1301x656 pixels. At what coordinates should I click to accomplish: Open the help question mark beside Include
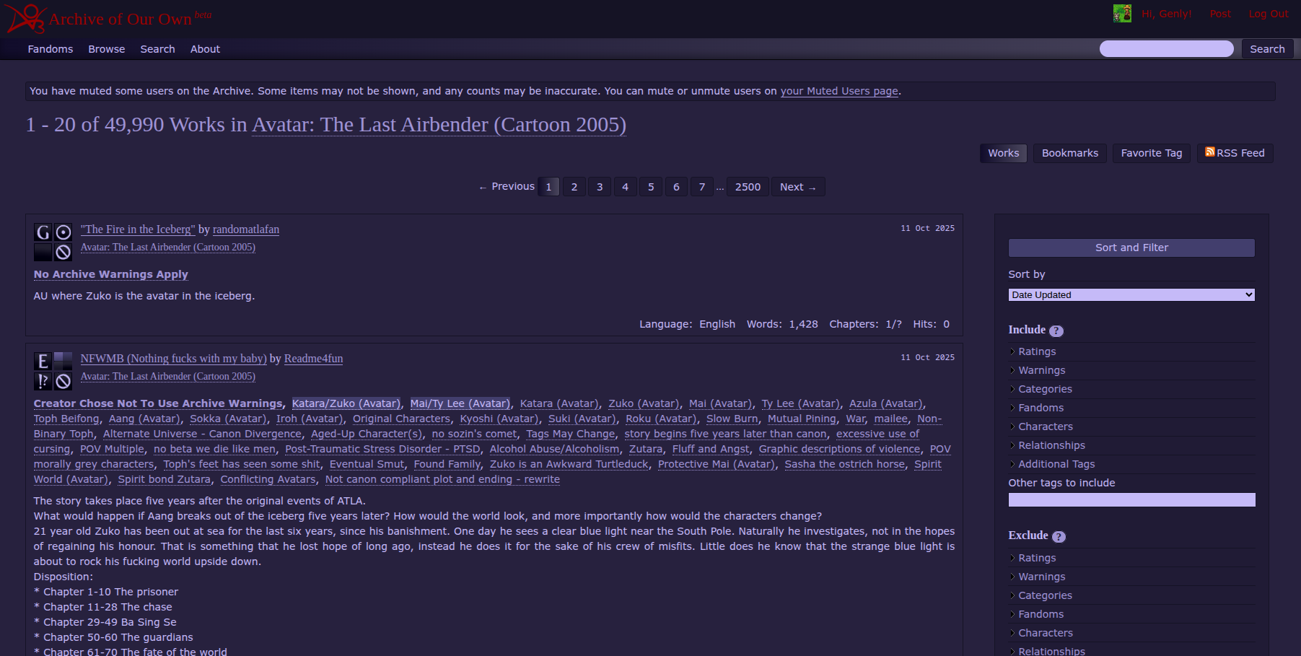1056,331
